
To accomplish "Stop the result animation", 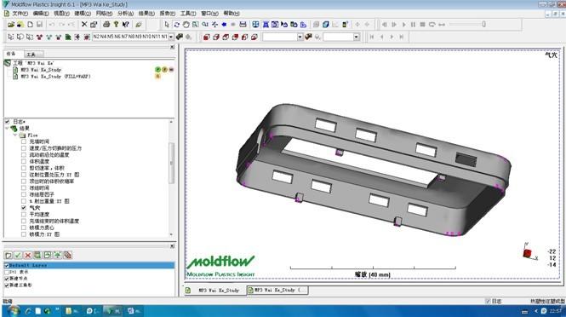I will 422,25.
